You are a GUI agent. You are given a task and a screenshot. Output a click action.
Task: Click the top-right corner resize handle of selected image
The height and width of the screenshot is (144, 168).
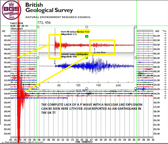click(135, 27)
